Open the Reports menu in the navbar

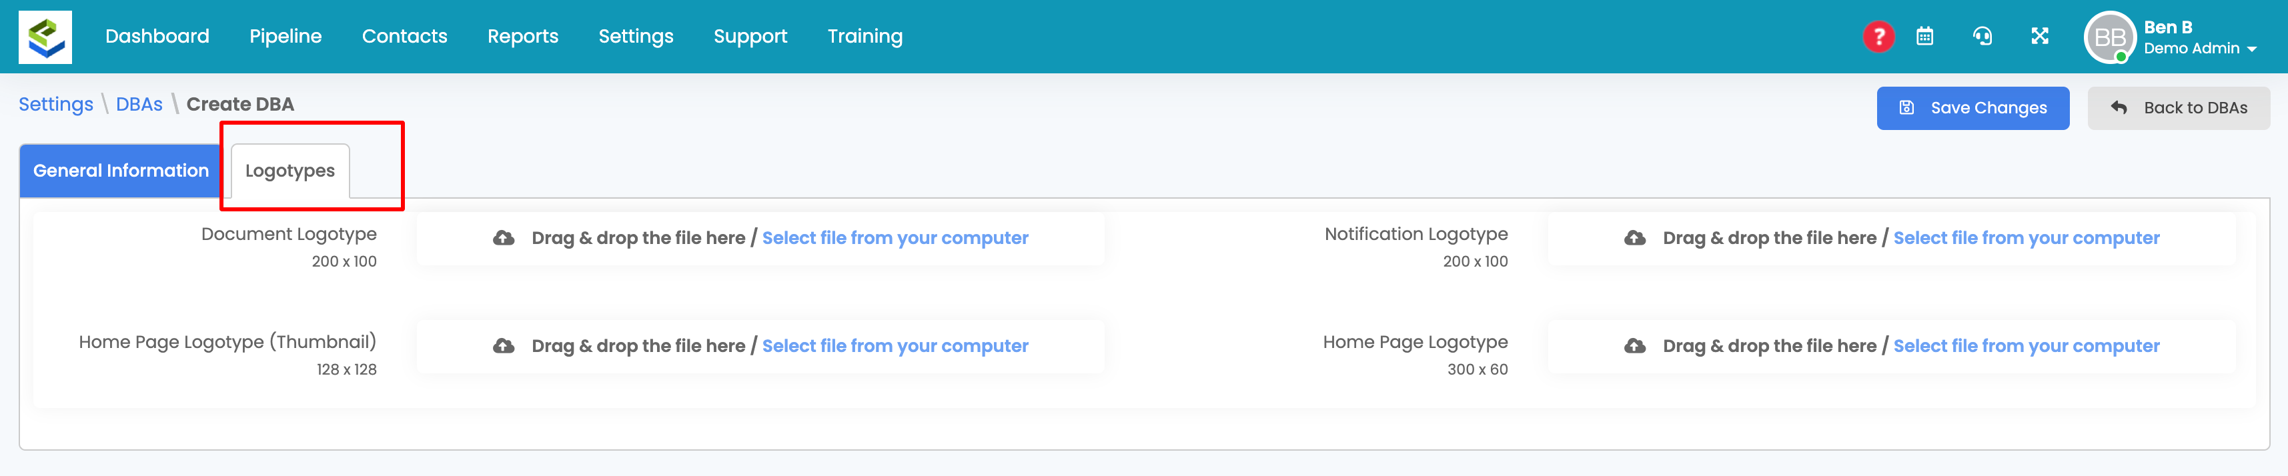pos(522,37)
